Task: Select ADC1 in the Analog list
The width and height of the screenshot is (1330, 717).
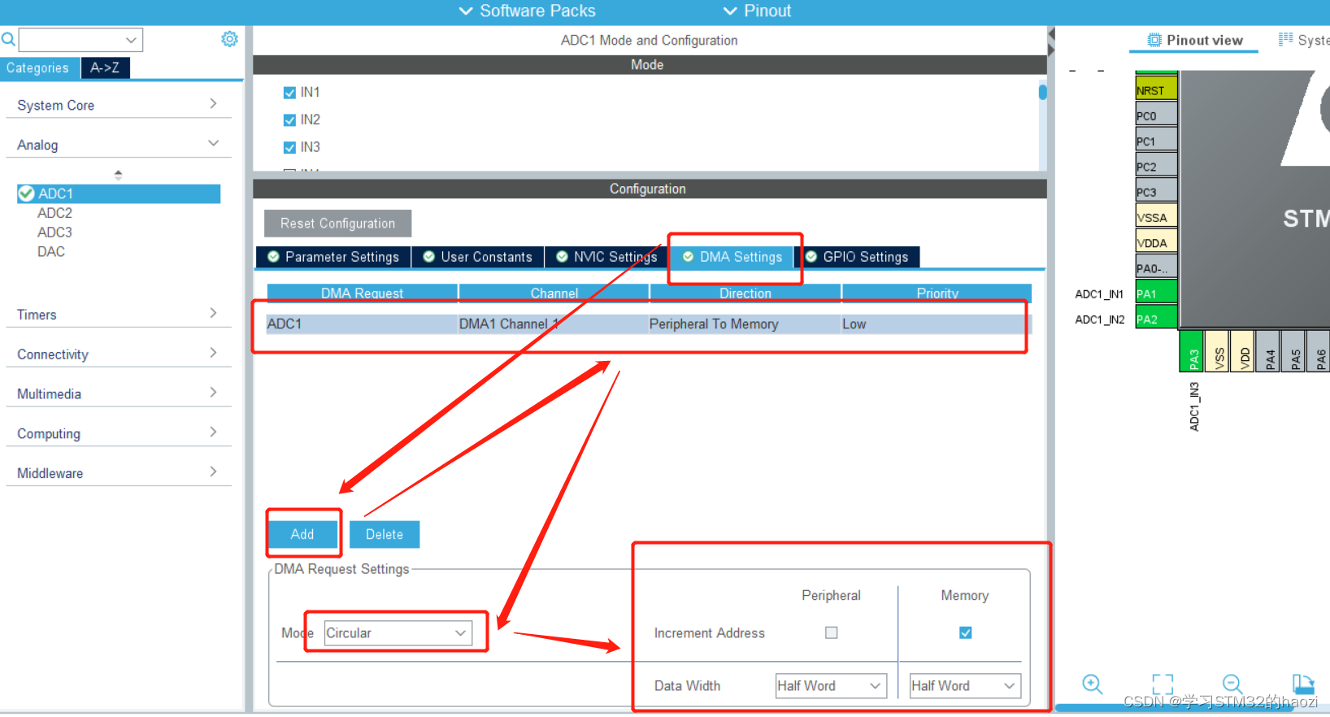Action: click(119, 193)
